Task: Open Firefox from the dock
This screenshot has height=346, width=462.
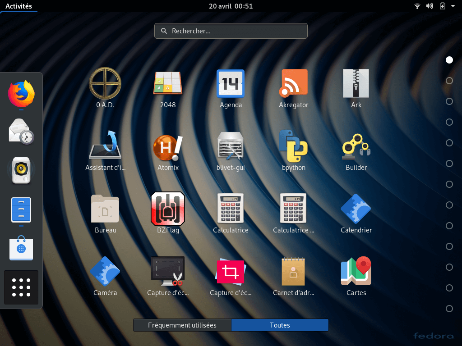Action: coord(21,94)
